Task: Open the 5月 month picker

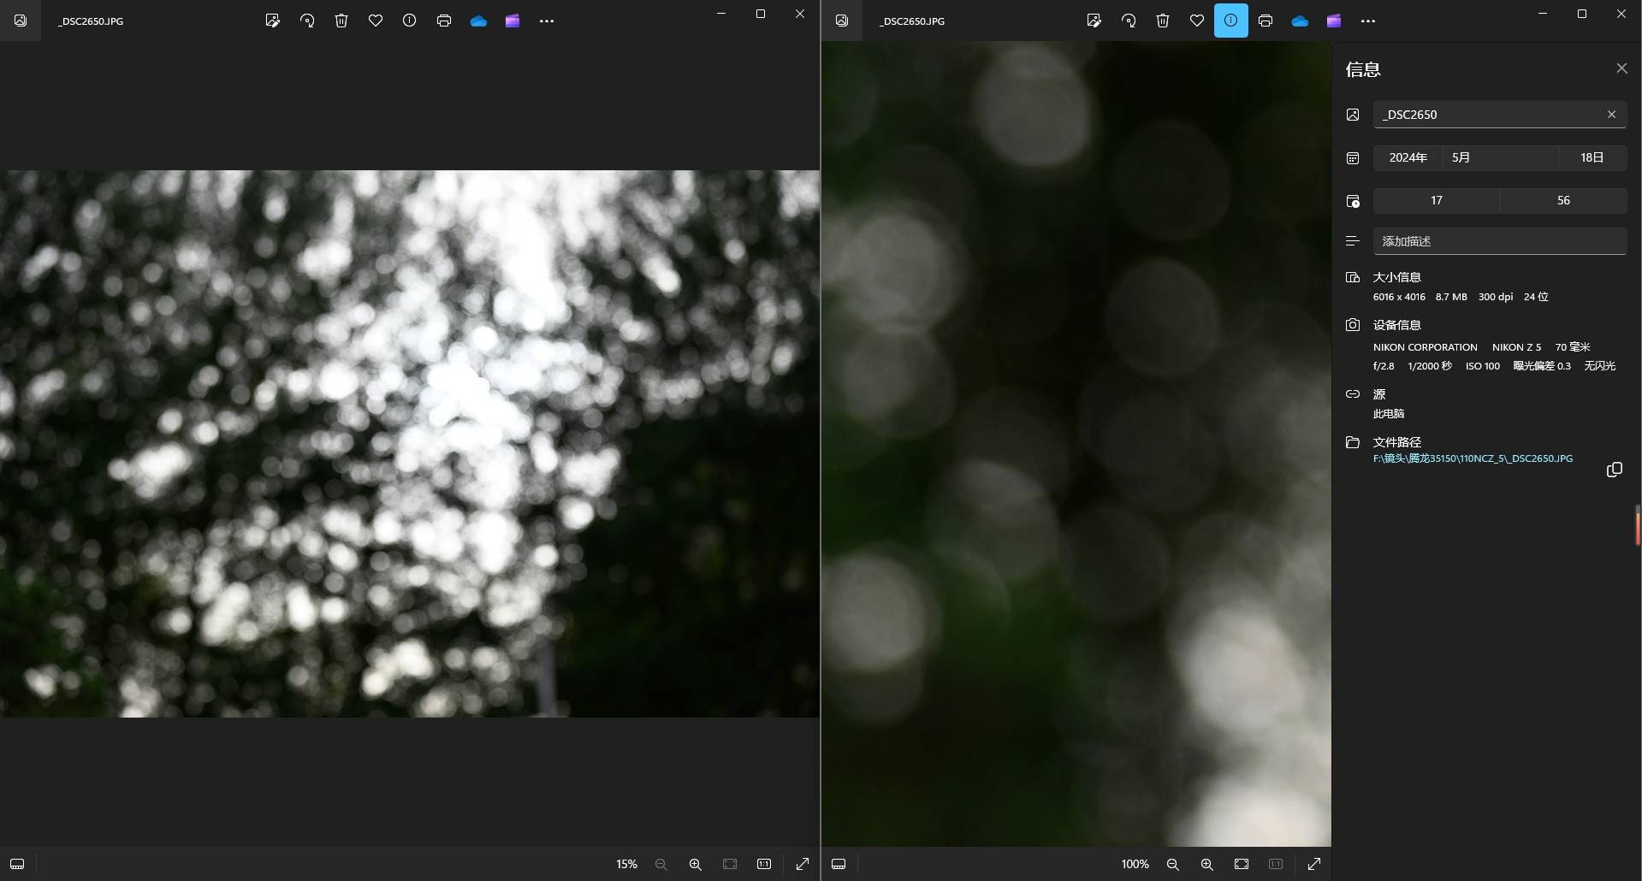Action: click(x=1499, y=157)
